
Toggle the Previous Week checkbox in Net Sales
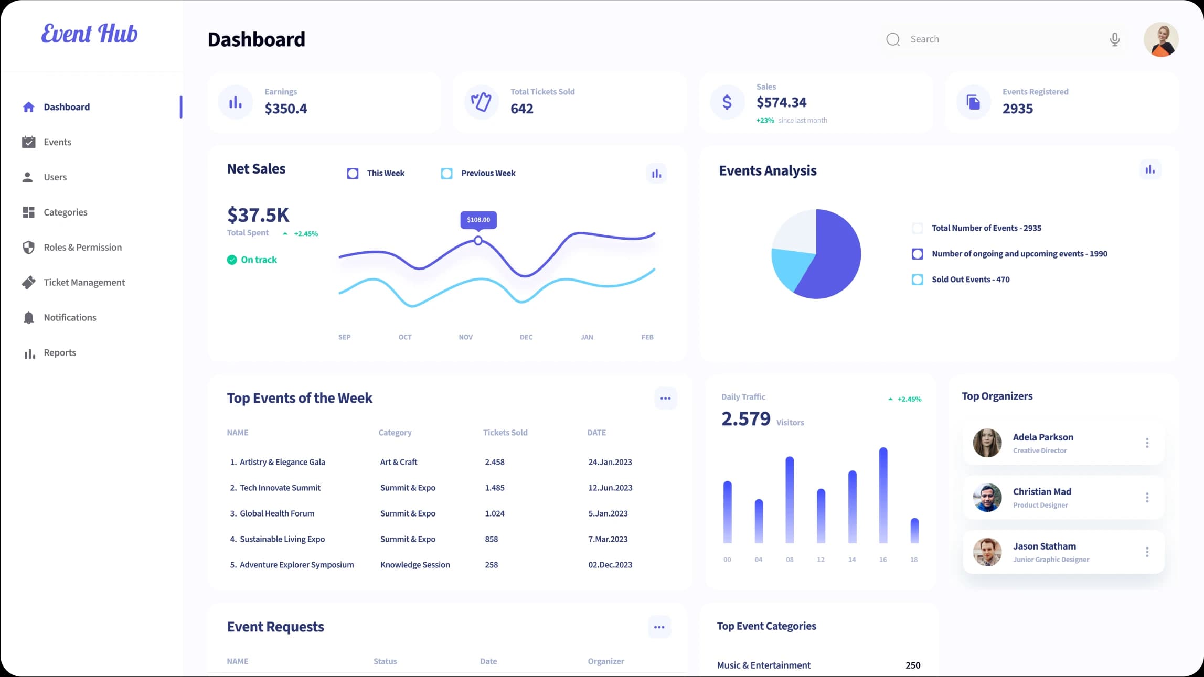click(x=447, y=173)
